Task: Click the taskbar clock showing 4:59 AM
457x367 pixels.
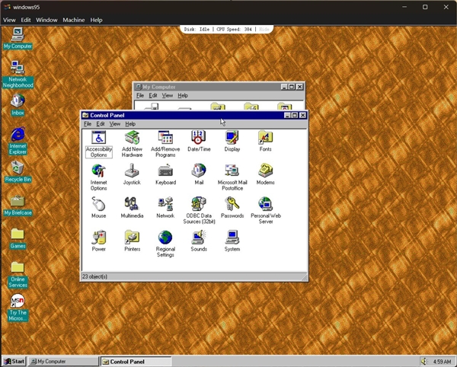Action: pyautogui.click(x=441, y=361)
